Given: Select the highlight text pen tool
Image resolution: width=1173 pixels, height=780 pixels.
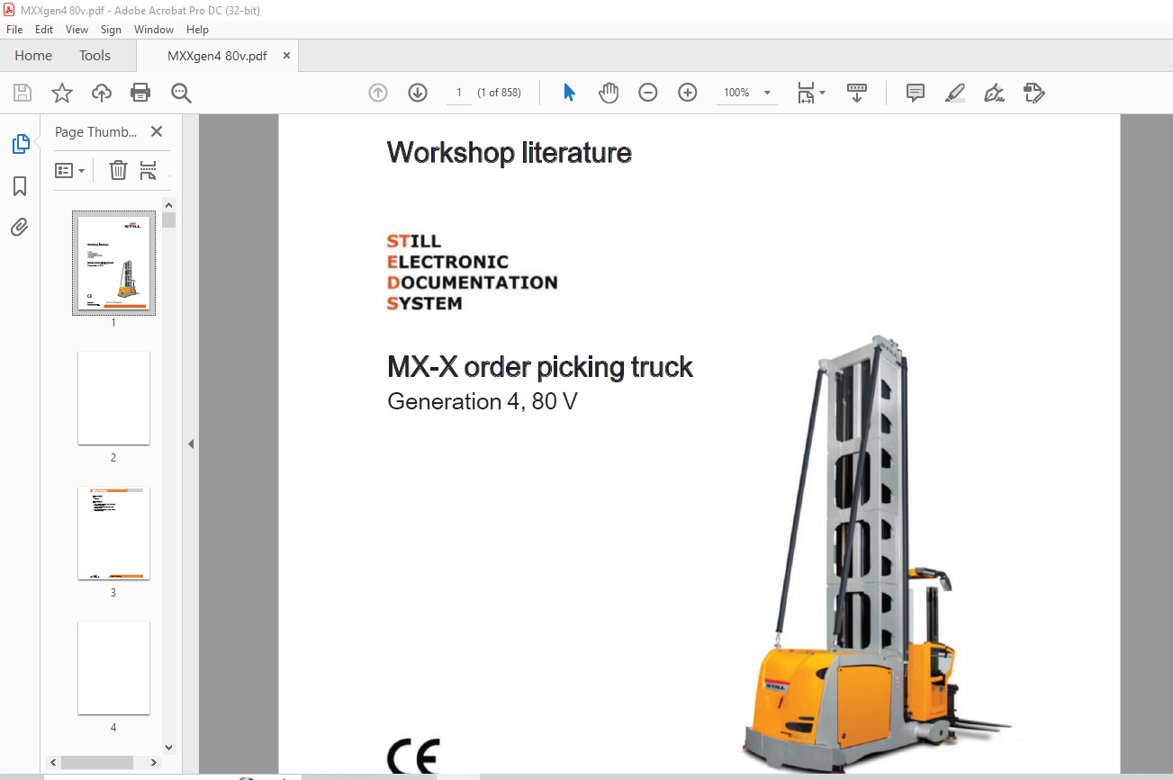Looking at the screenshot, I should pyautogui.click(x=955, y=93).
